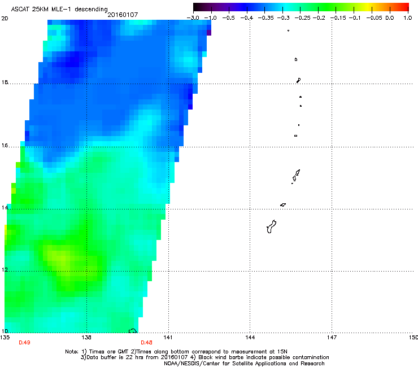Click the colorbar label -0.4
The width and height of the screenshot is (418, 367).
[x=247, y=18]
